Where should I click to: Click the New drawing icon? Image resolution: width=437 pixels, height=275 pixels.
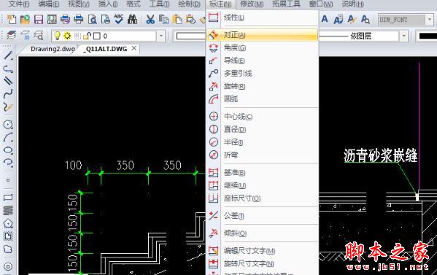click(12, 20)
